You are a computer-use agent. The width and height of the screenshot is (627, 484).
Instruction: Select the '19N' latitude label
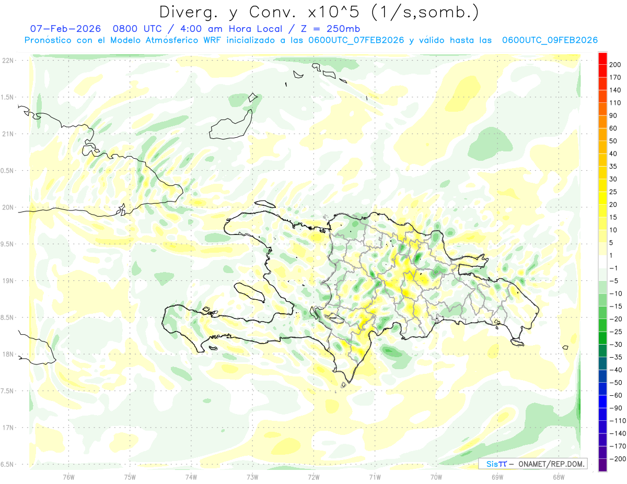pos(7,281)
